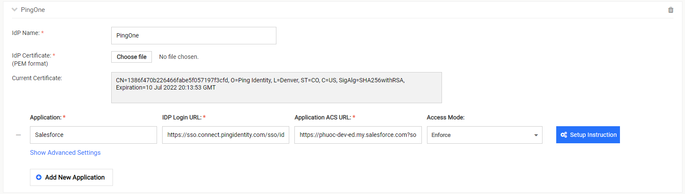This screenshot has width=685, height=194.
Task: Edit the Application ACS URL field
Action: pyautogui.click(x=358, y=135)
